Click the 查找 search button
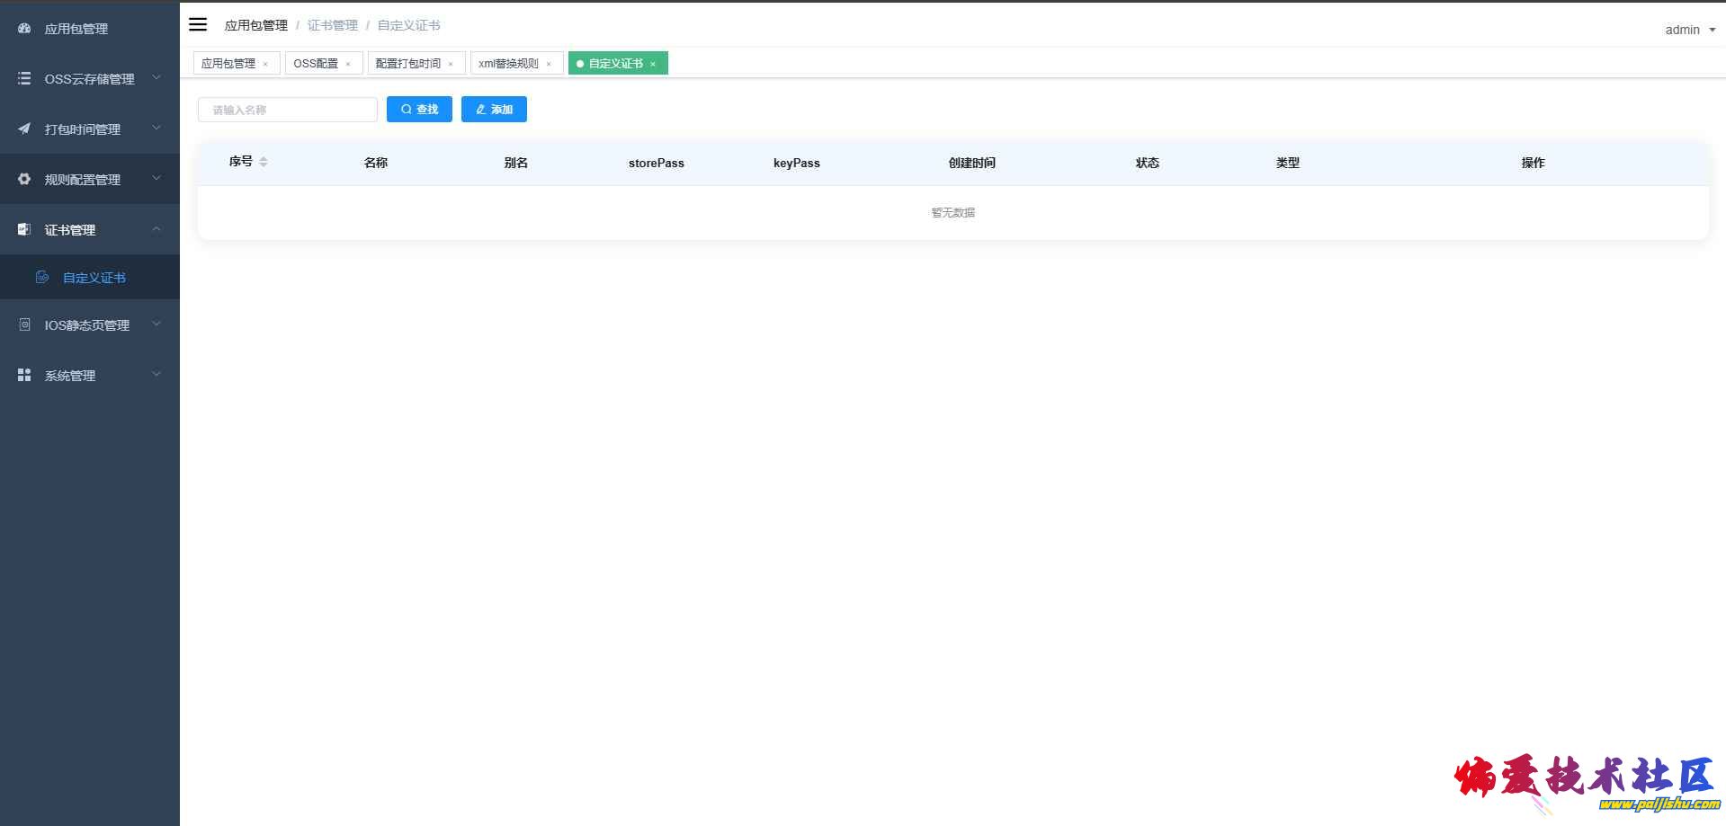Image resolution: width=1726 pixels, height=826 pixels. 419,110
